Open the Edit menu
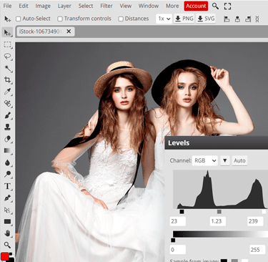 24,6
